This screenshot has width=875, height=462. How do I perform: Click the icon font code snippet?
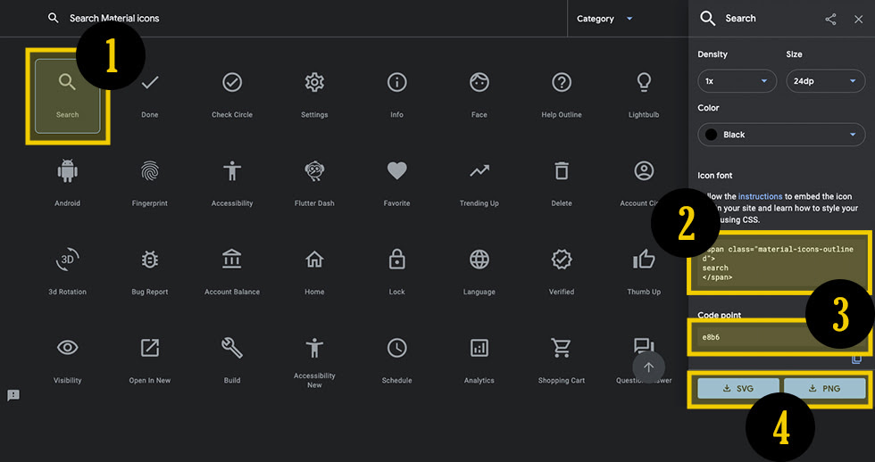781,262
